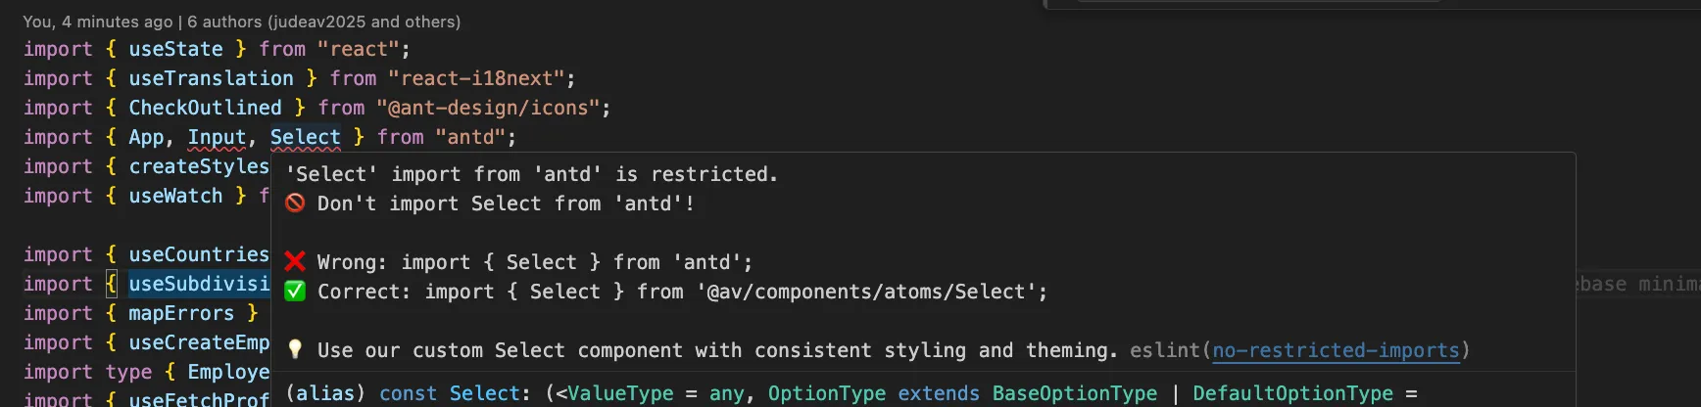Click the lightbulb icon in the hover message
Viewport: 1701px width, 407px height.
point(295,350)
